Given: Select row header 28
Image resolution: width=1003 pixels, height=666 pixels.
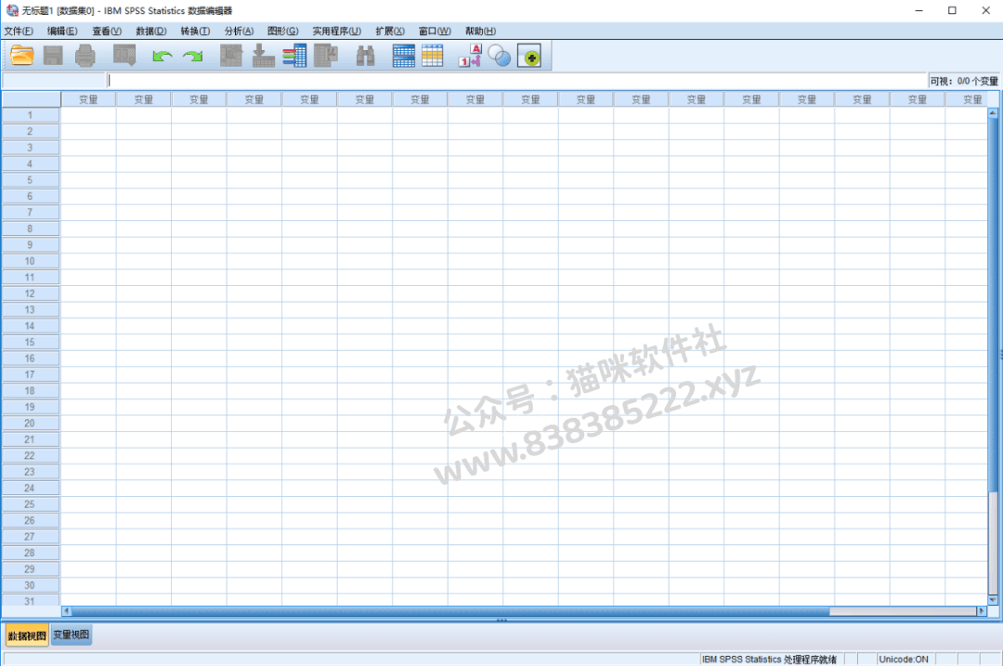Looking at the screenshot, I should coord(30,553).
